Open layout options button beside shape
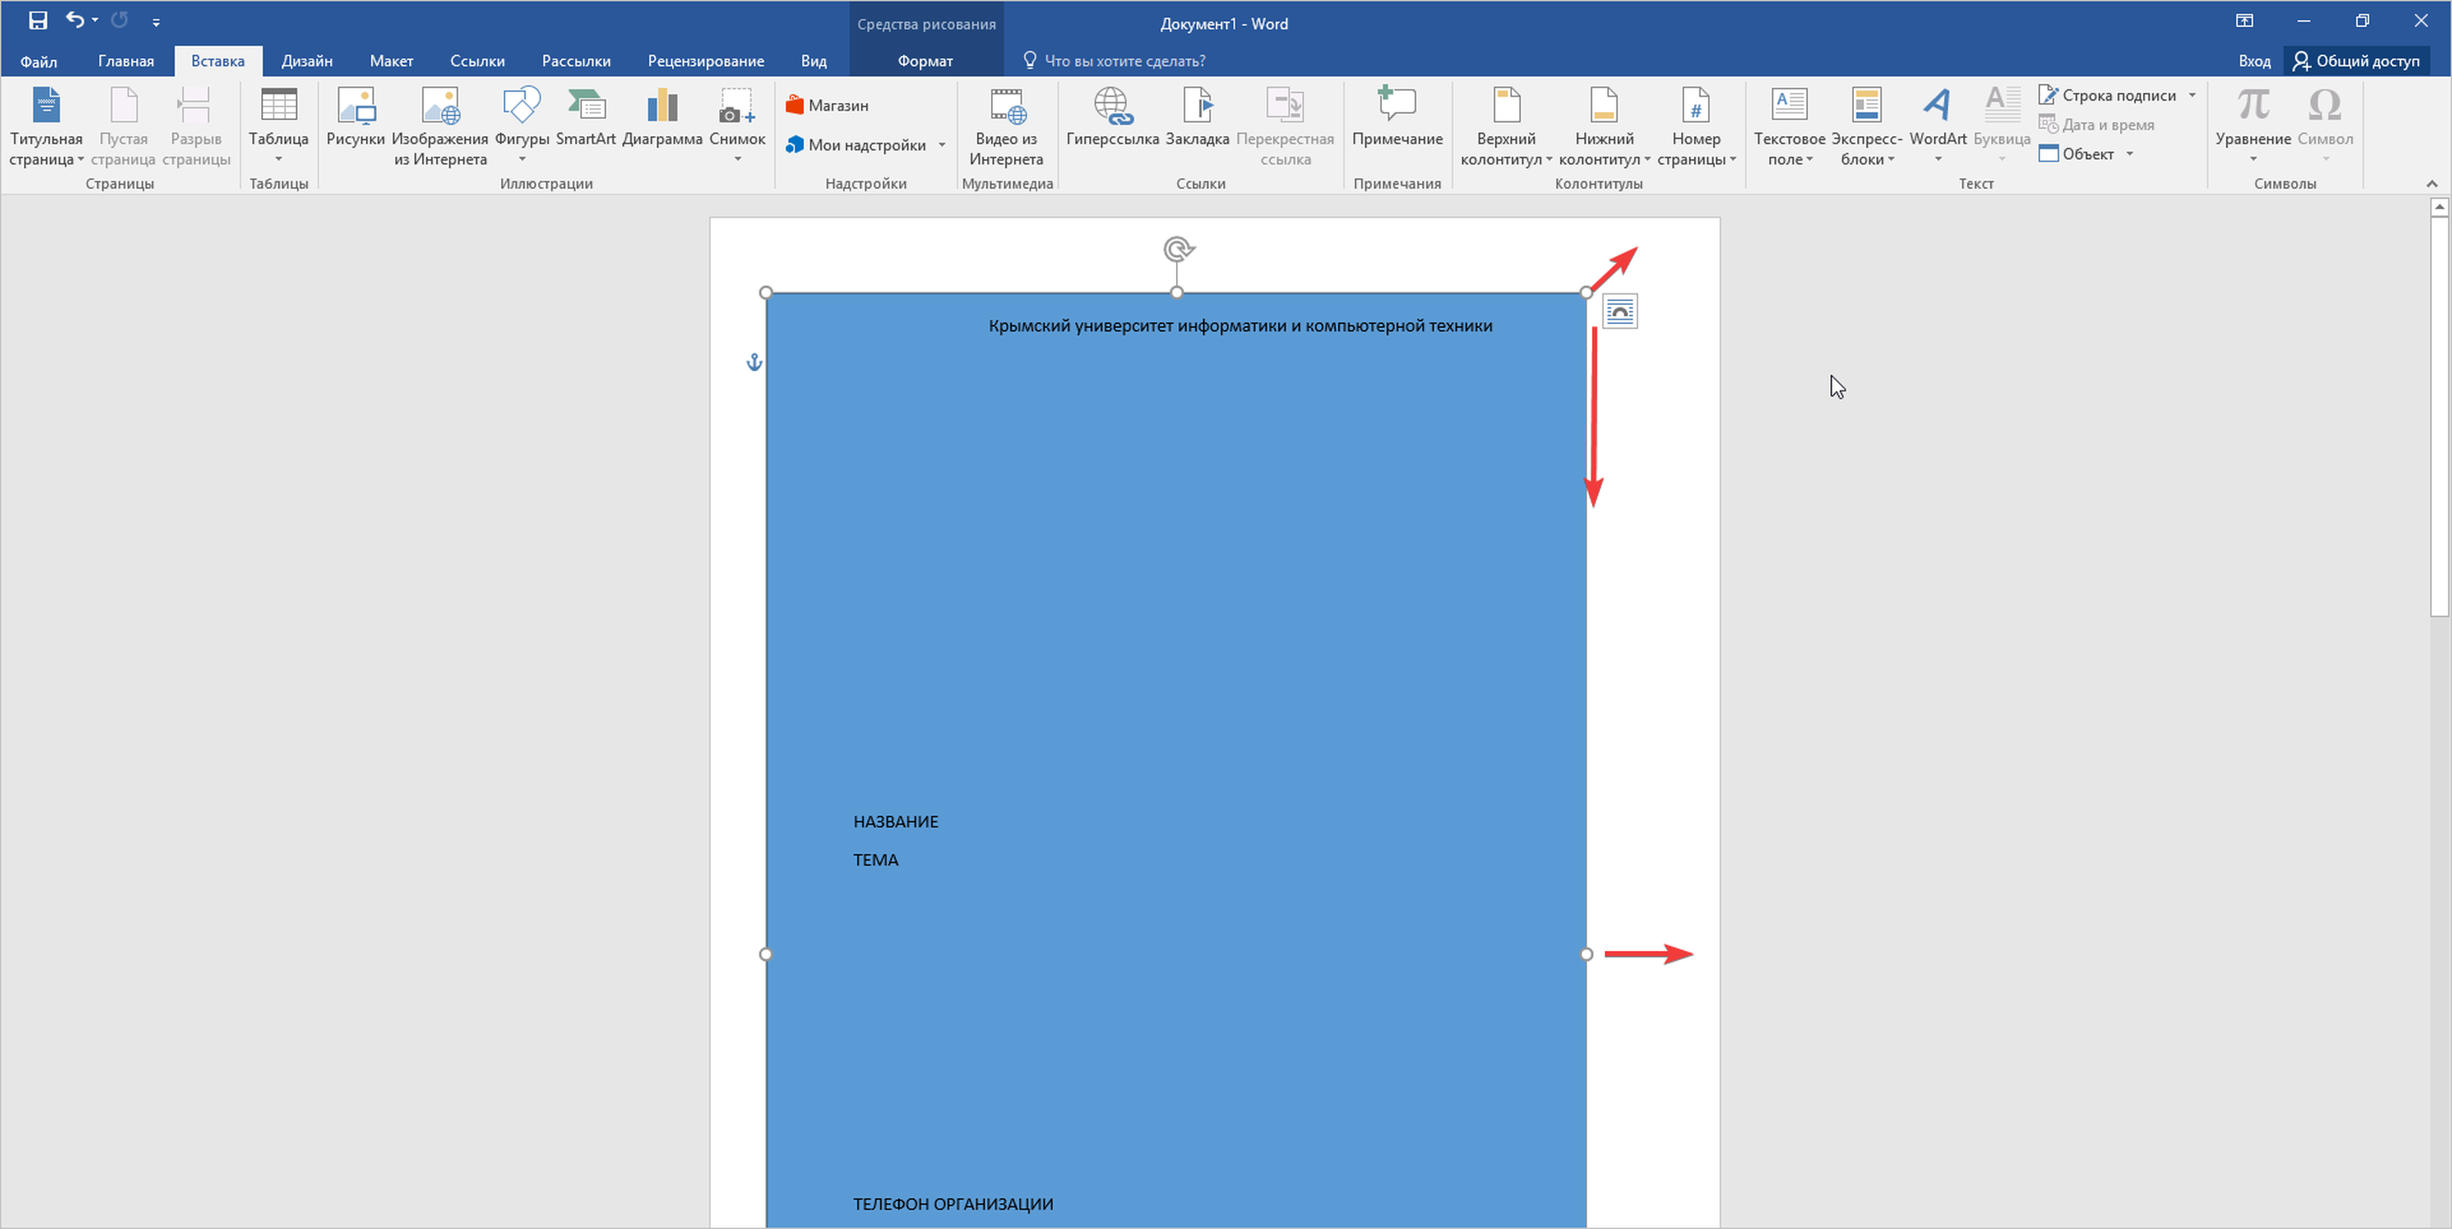Screen dimensions: 2452x1229 pos(1619,312)
